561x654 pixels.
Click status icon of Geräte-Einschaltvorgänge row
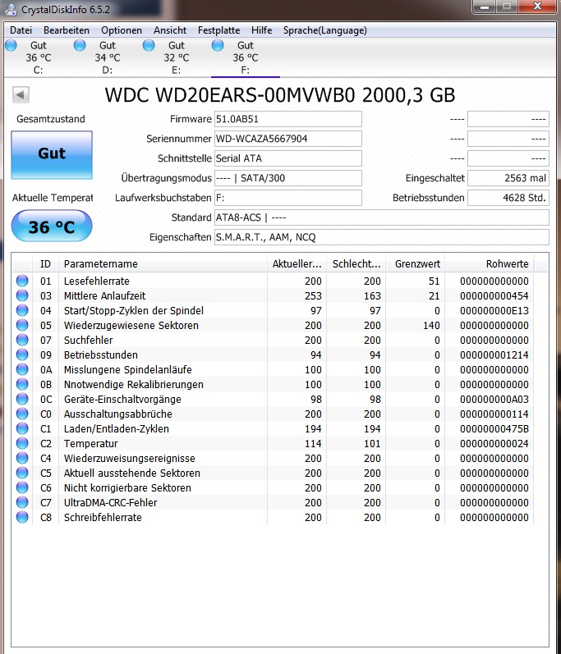(x=22, y=399)
